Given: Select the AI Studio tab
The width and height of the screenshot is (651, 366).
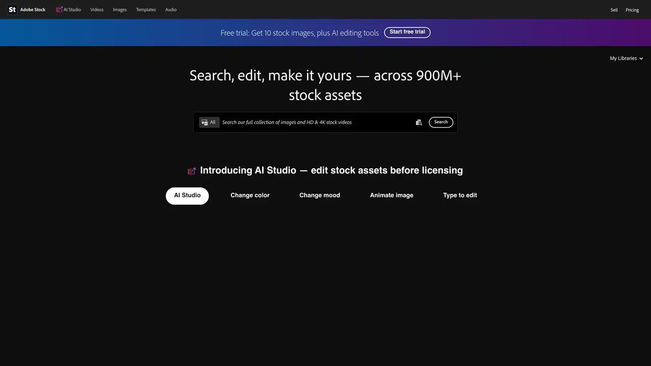Looking at the screenshot, I should [187, 196].
